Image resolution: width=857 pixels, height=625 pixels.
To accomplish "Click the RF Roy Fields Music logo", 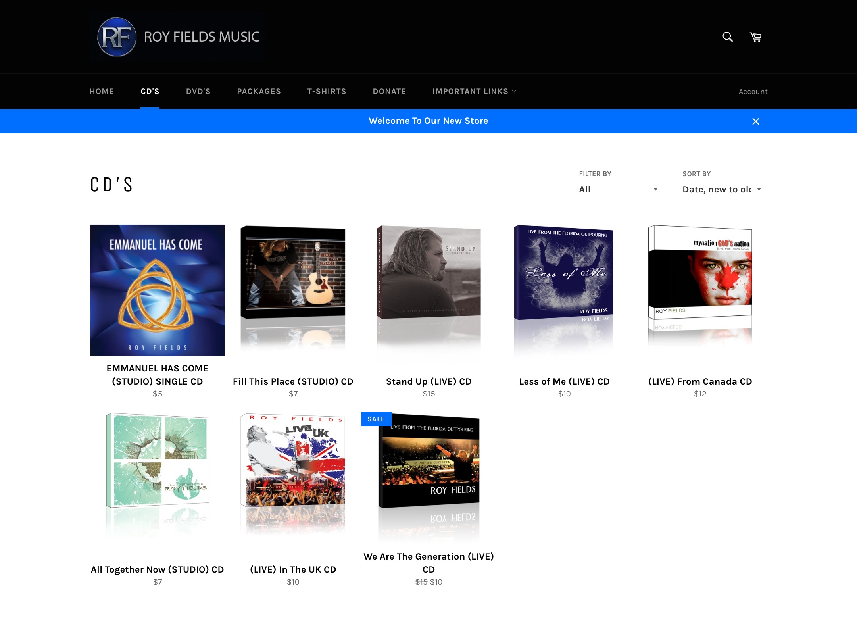I will pos(177,37).
